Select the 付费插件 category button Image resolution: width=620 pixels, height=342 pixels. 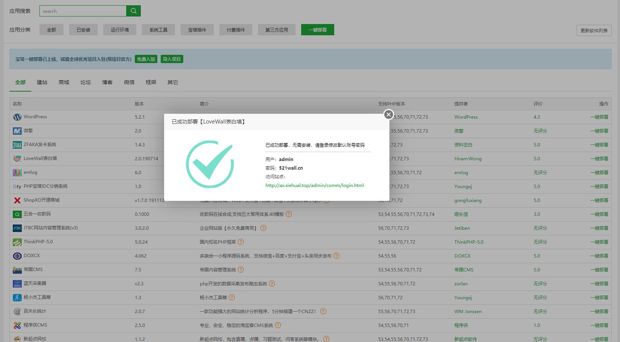pos(236,30)
